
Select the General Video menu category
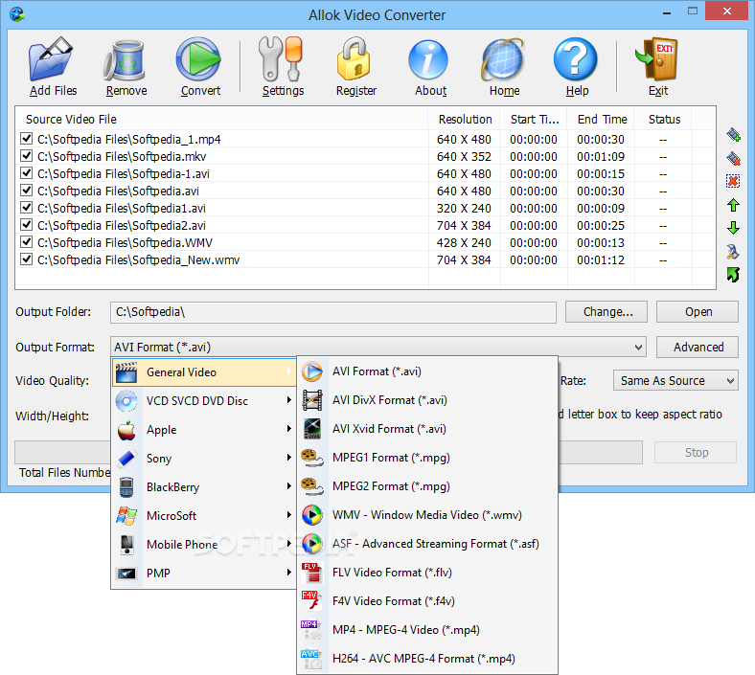click(x=204, y=371)
